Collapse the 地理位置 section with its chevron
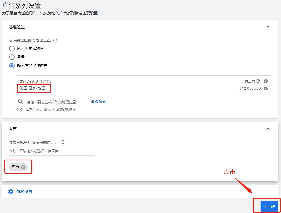281x213 pixels. (268, 27)
